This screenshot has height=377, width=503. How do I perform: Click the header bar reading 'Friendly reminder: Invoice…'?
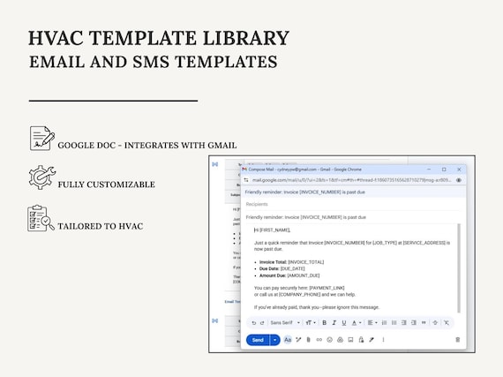[x=353, y=192]
